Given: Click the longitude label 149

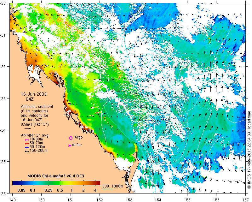Looking at the screenshot, I should coord(12,200).
